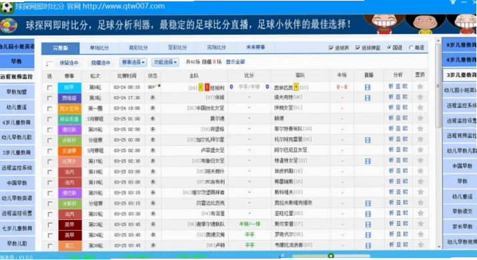Click the 状态 column header
This screenshot has width=477, height=260.
153,76
